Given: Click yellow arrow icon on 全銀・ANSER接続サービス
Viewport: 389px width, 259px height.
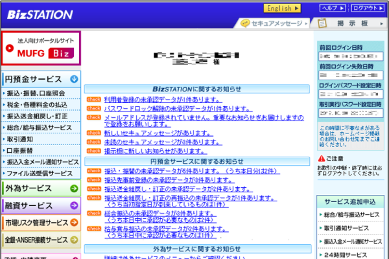Looking at the screenshot, I should (x=75, y=240).
